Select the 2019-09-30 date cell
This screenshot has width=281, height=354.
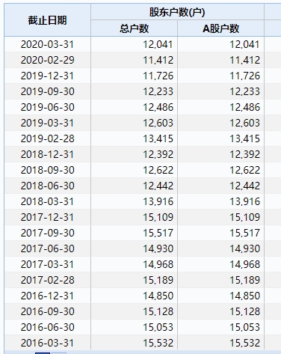tap(47, 91)
